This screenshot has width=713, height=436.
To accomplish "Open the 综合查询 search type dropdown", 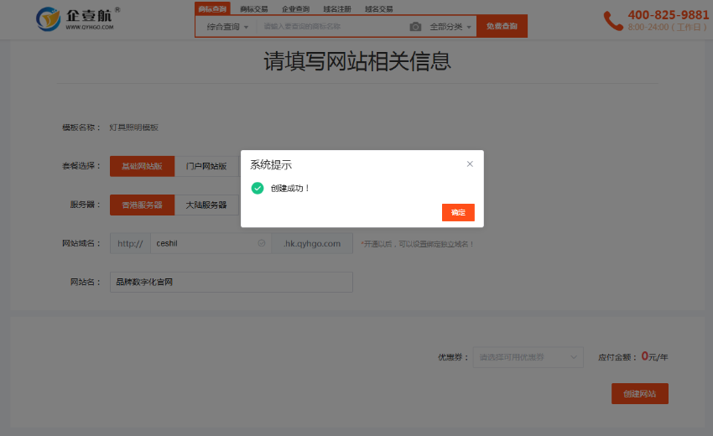I will tap(227, 27).
